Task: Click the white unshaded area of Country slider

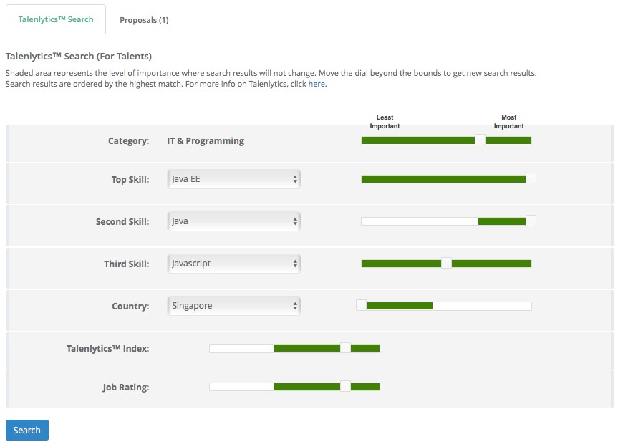Action: click(482, 306)
